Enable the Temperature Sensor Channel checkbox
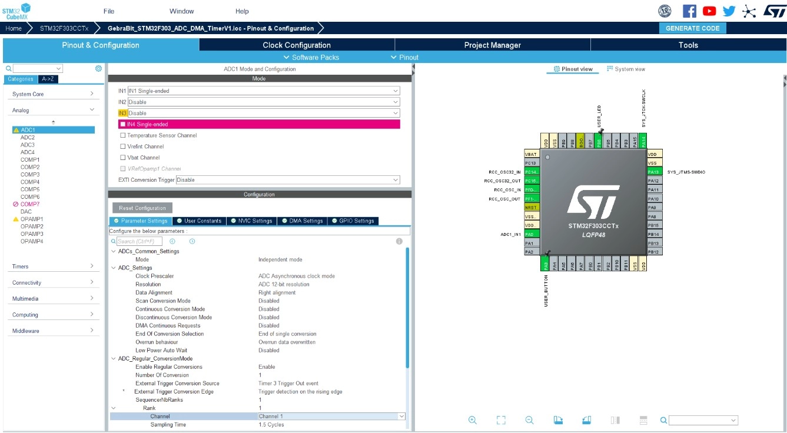 coord(123,135)
